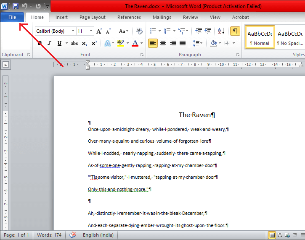Image resolution: width=305 pixels, height=240 pixels.
Task: Select the Normal style in Styles gallery
Action: tap(260, 38)
